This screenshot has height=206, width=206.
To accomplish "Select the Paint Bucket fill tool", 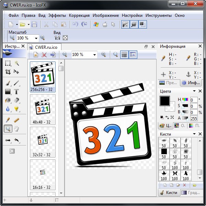I will pyautogui.click(x=8, y=100).
